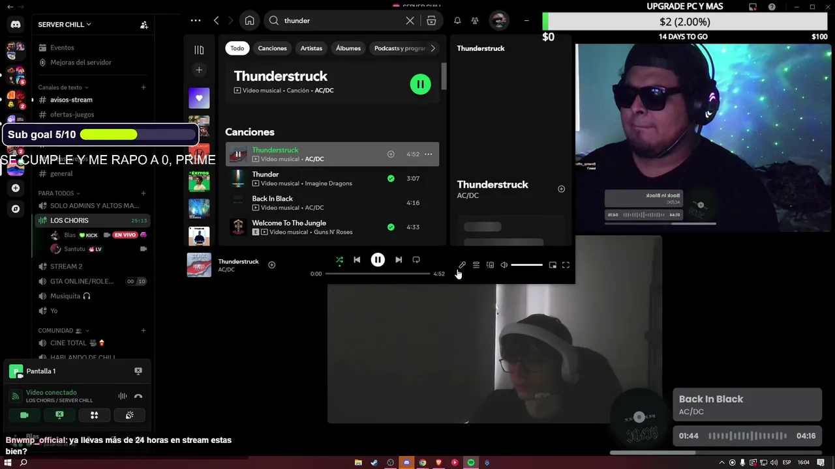
Task: Skip to next track in Spotify
Action: (399, 260)
